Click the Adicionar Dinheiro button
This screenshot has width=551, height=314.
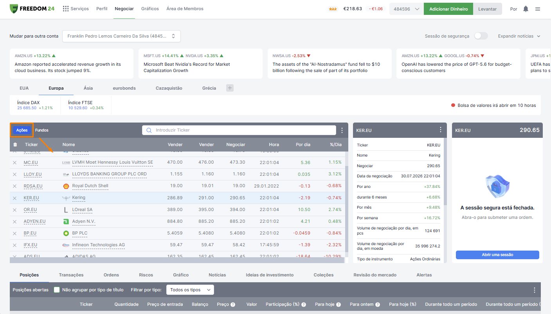448,9
